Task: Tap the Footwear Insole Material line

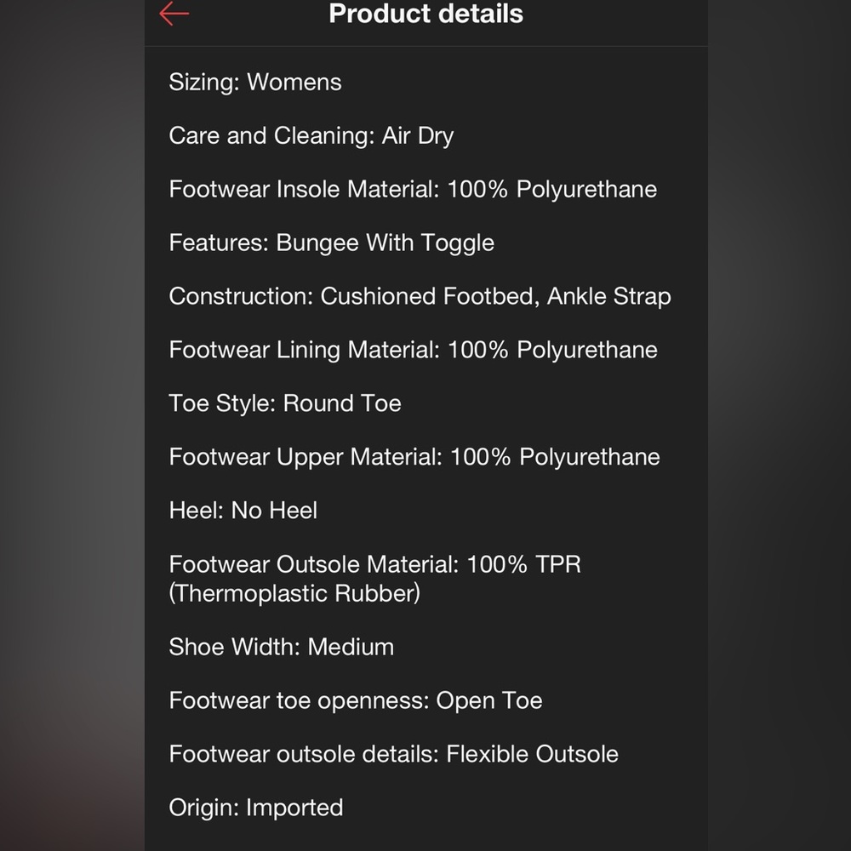Action: [413, 190]
